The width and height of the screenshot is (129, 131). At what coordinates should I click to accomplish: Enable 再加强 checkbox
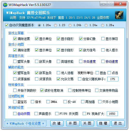(x=83, y=102)
